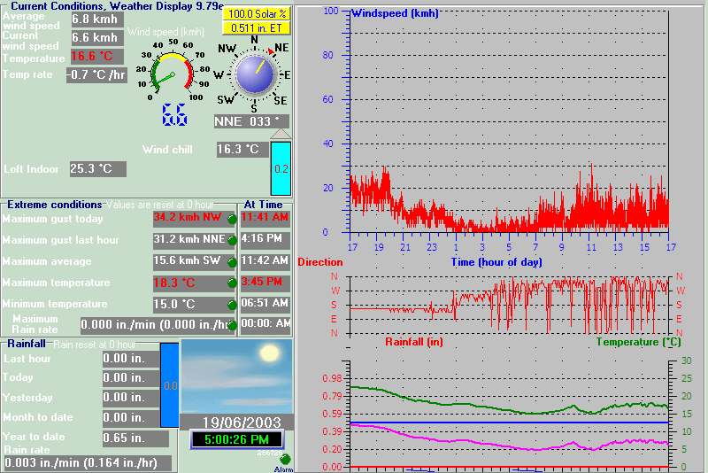Toggle green light beside Maximum temperature
The image size is (708, 473).
[233, 283]
